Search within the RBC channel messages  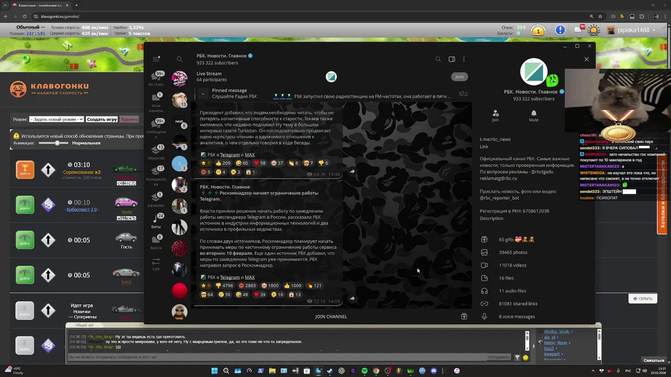tap(438, 59)
